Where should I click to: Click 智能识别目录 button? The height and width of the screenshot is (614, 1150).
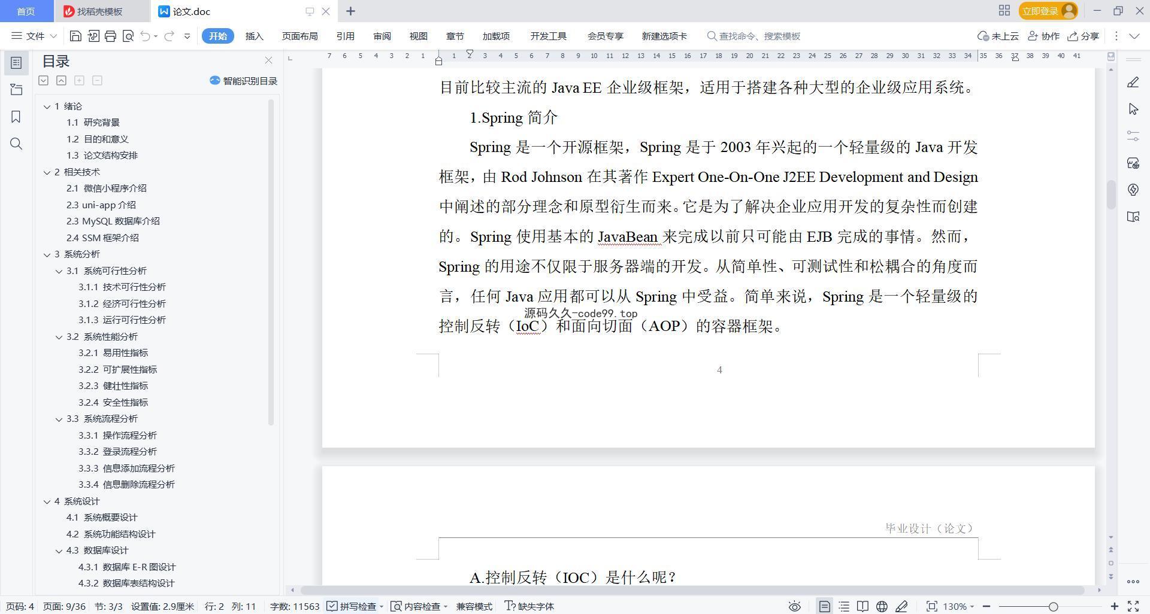point(243,81)
